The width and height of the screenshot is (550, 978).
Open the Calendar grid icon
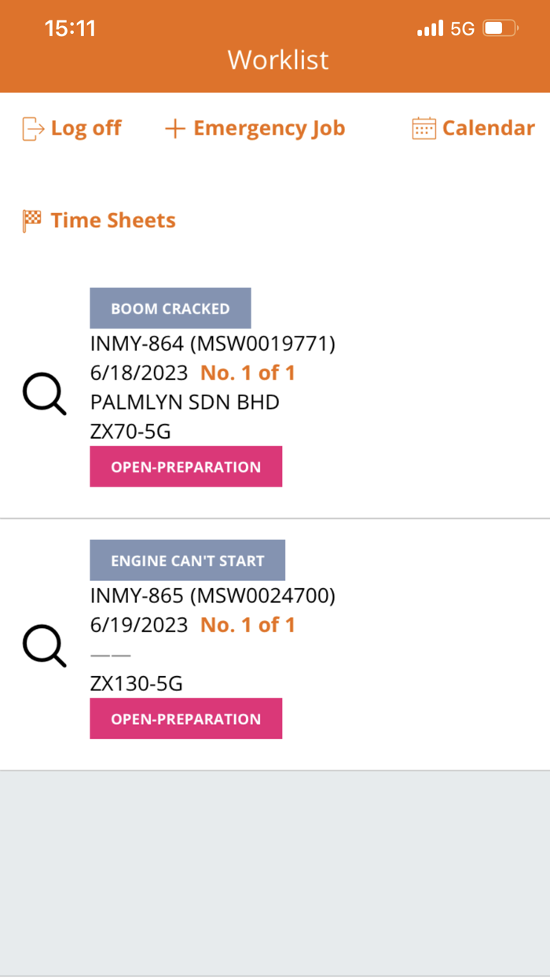[423, 128]
